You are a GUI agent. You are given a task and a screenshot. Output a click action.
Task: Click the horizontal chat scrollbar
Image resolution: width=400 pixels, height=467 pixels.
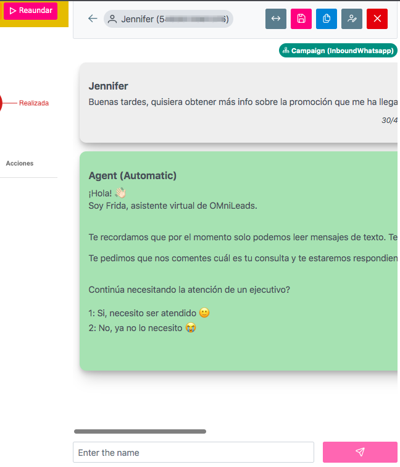pos(140,431)
